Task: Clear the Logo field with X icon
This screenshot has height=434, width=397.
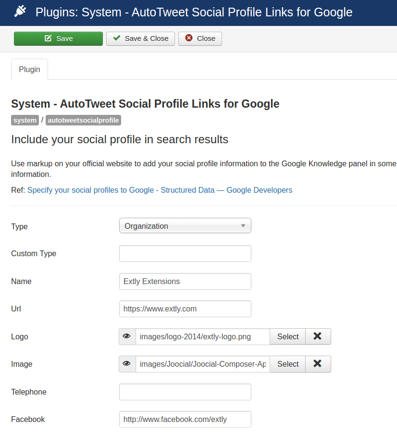Action: pos(318,336)
